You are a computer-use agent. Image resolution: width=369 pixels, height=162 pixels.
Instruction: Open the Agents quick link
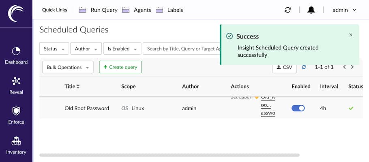[138, 10]
